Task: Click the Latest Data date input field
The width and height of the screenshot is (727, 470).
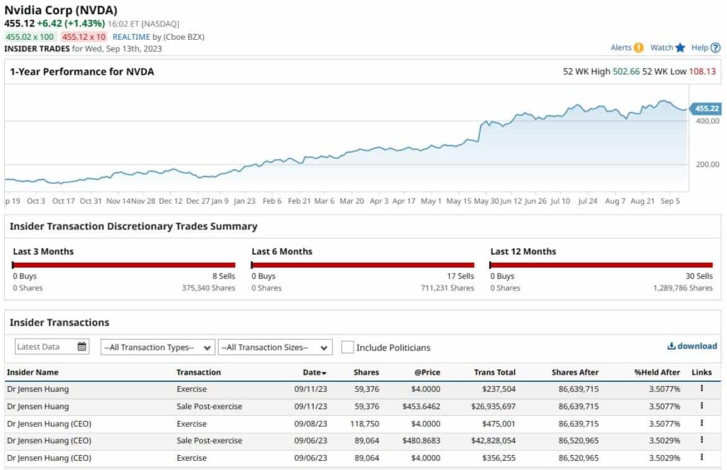Action: point(44,347)
